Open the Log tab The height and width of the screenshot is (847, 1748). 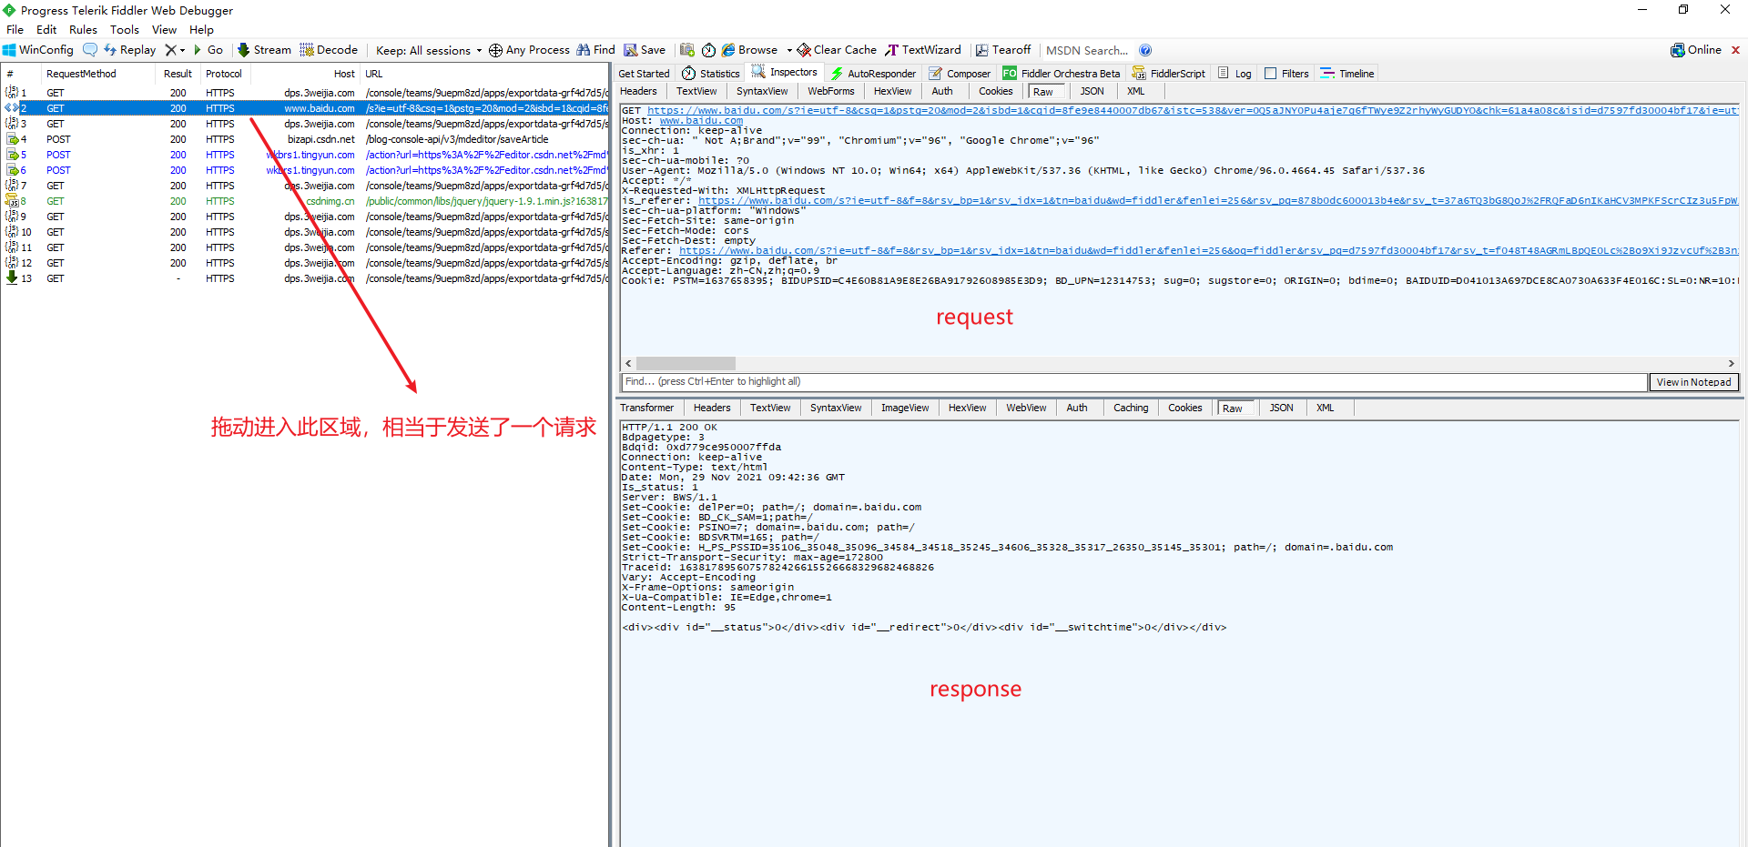pos(1235,74)
